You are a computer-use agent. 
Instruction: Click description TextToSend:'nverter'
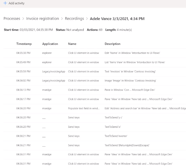(x=116, y=136)
